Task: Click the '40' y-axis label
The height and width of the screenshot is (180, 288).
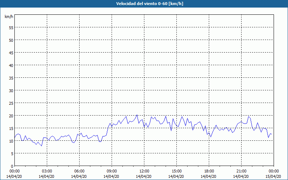Action: click(x=11, y=65)
